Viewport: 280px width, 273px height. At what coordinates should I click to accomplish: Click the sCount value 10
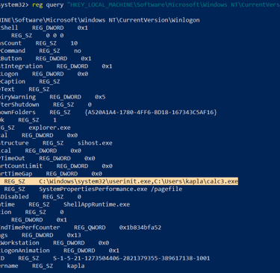(74, 43)
